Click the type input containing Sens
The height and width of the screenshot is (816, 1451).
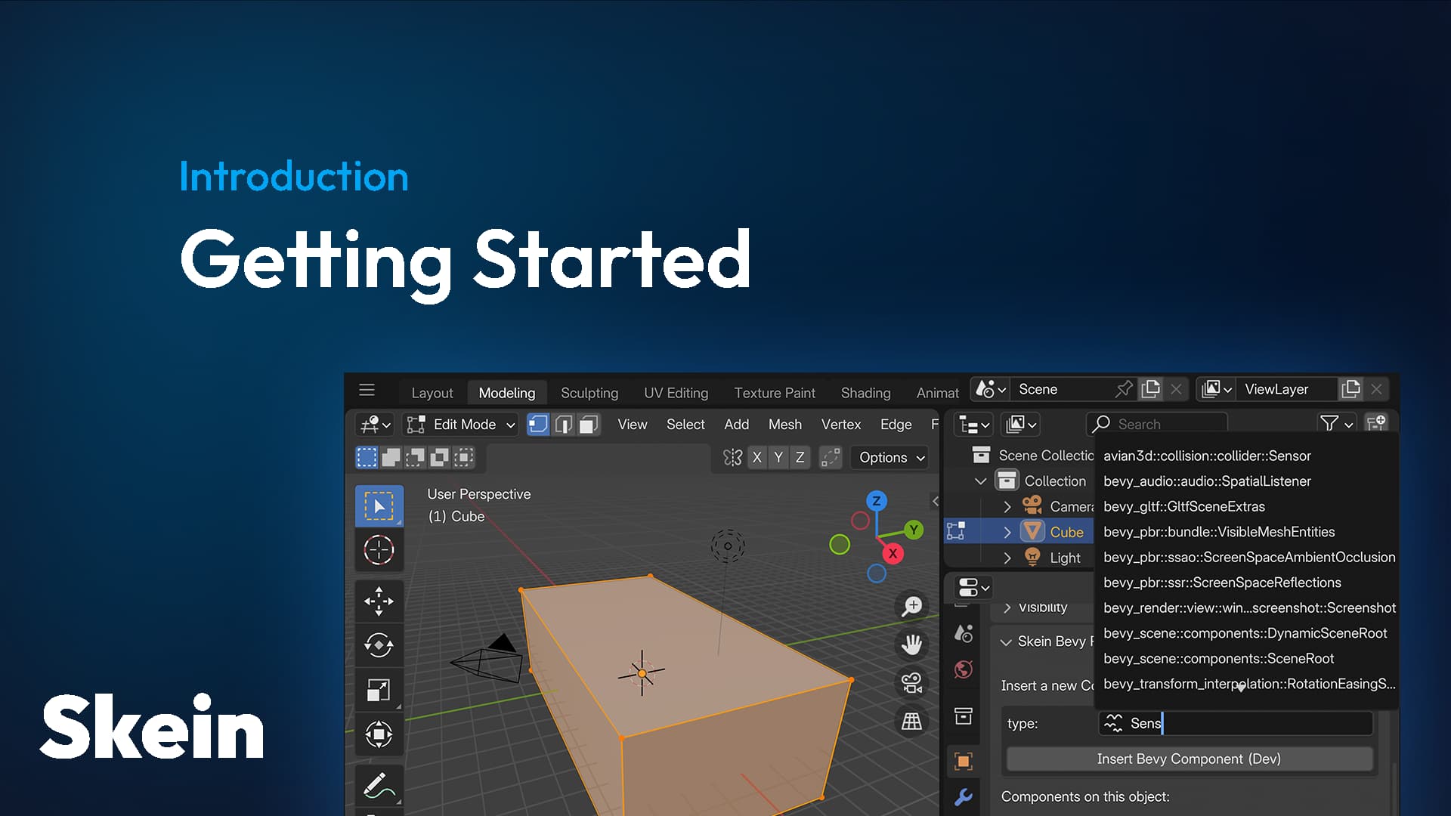[x=1236, y=723]
